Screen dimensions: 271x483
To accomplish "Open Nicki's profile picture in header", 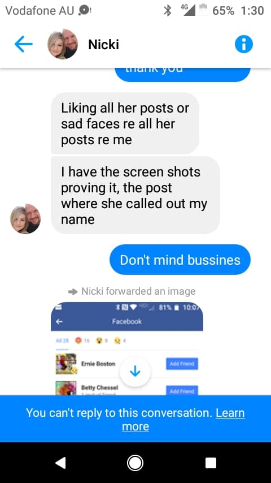I will (x=63, y=44).
